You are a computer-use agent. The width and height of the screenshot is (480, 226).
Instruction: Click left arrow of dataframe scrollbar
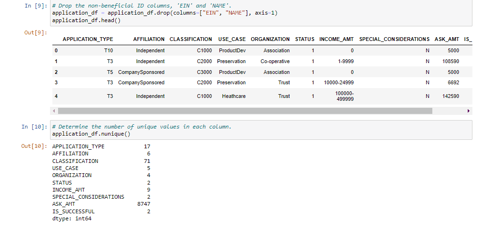pos(54,111)
